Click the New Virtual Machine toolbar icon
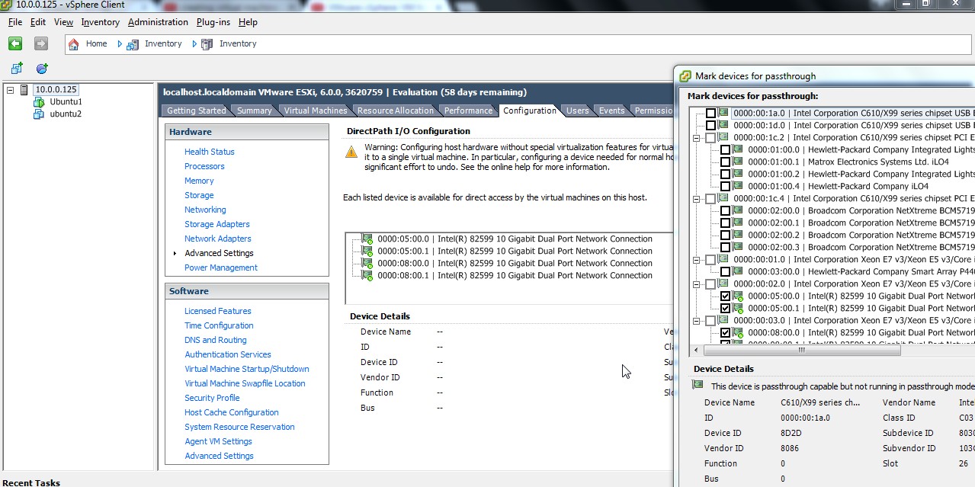The height and width of the screenshot is (487, 975). coord(17,69)
